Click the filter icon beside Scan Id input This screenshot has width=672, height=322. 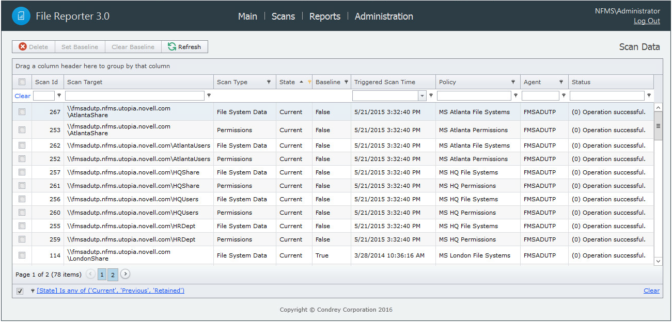pos(59,95)
